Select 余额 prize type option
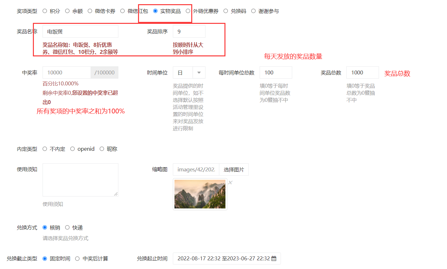This screenshot has width=447, height=269. coord(67,11)
